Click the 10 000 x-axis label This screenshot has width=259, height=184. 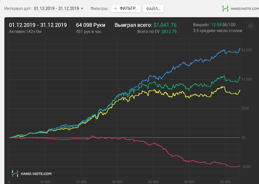click(x=45, y=182)
